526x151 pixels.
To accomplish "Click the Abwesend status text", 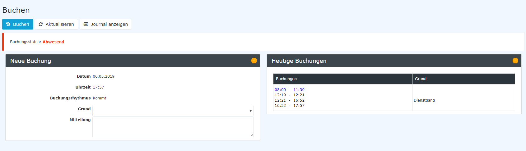I will pos(54,42).
